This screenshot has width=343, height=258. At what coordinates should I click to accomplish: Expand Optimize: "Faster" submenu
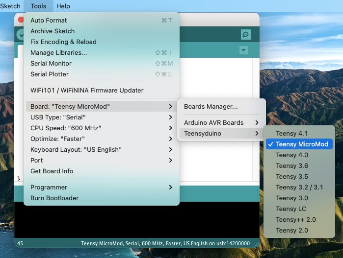click(102, 139)
